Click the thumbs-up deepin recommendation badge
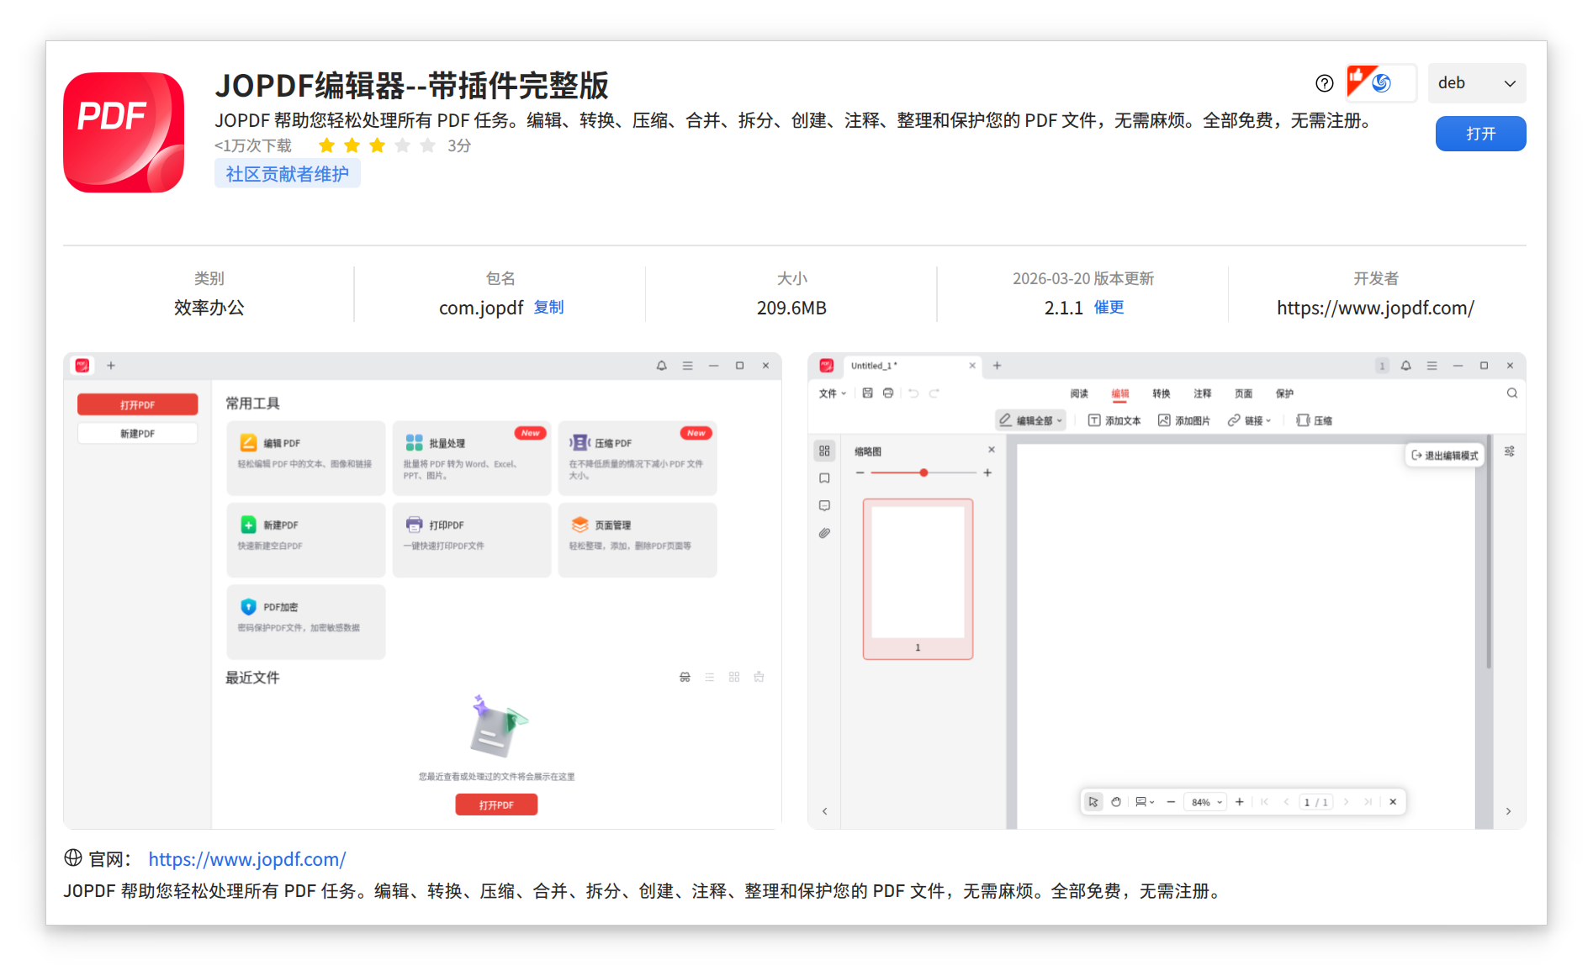 1380,83
